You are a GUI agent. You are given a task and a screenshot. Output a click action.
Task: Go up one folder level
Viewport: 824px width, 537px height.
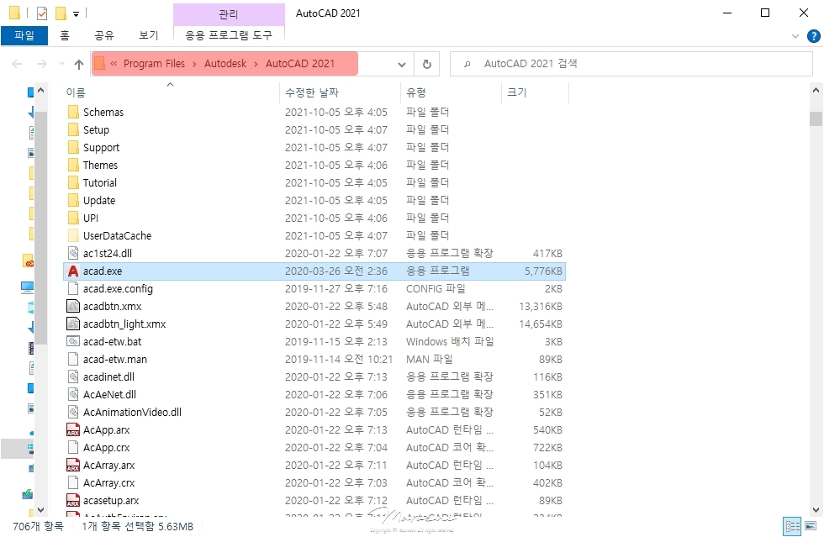79,64
